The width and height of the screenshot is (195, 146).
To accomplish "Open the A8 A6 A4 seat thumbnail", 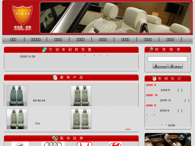I will (17, 96).
